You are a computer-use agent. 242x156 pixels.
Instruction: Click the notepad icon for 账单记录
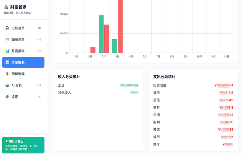[7, 39]
